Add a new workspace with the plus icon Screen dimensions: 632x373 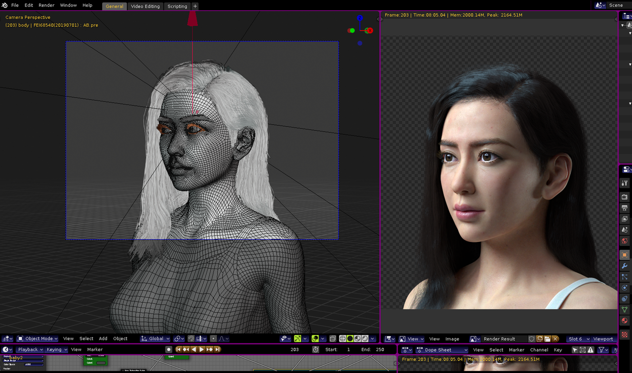coord(195,6)
